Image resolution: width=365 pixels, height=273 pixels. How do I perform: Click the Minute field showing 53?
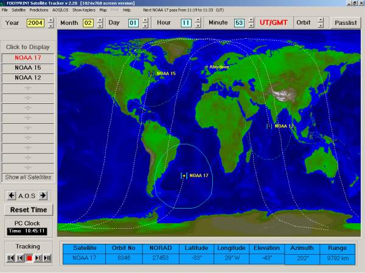[239, 23]
